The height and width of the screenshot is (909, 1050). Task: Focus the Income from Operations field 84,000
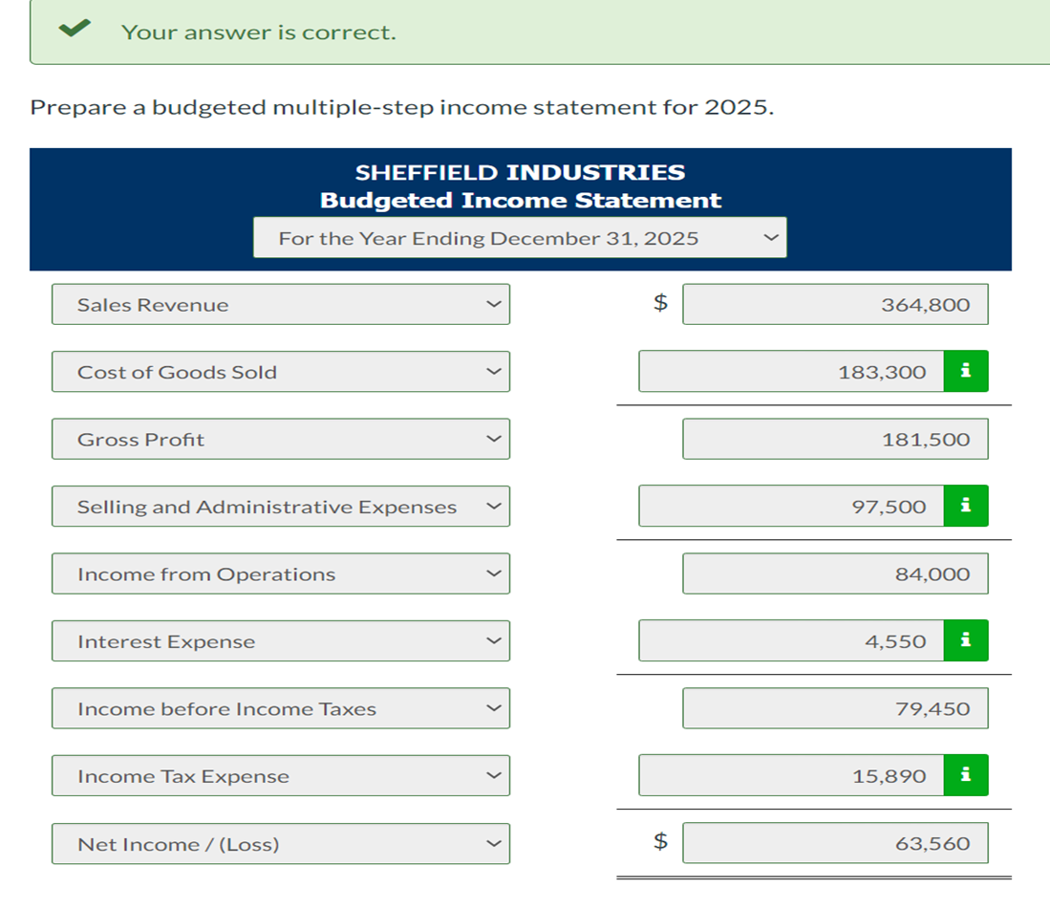tap(835, 574)
